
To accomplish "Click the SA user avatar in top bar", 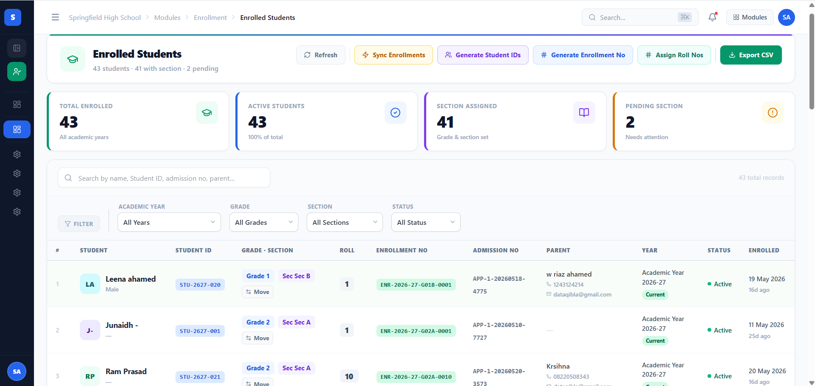I will [x=786, y=17].
